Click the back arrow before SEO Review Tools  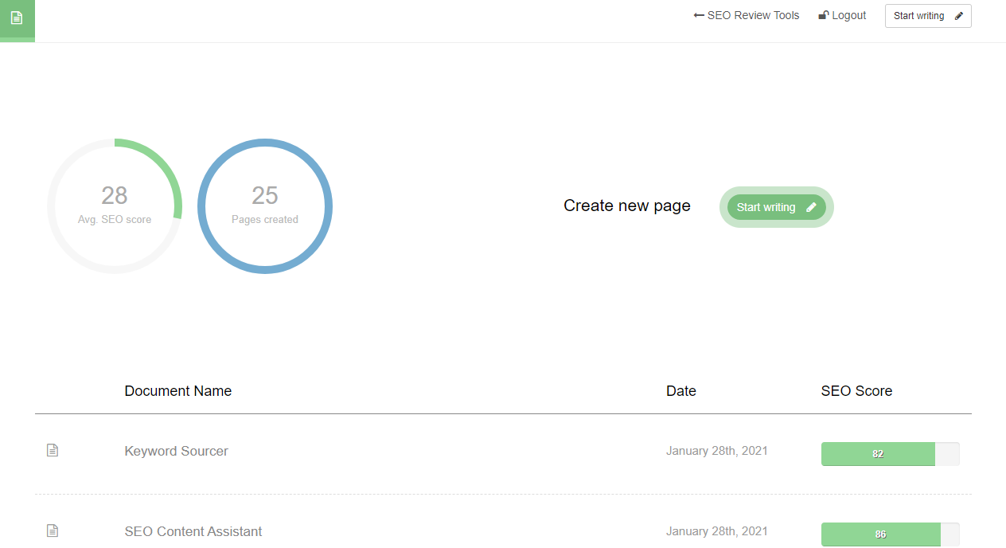(x=699, y=14)
